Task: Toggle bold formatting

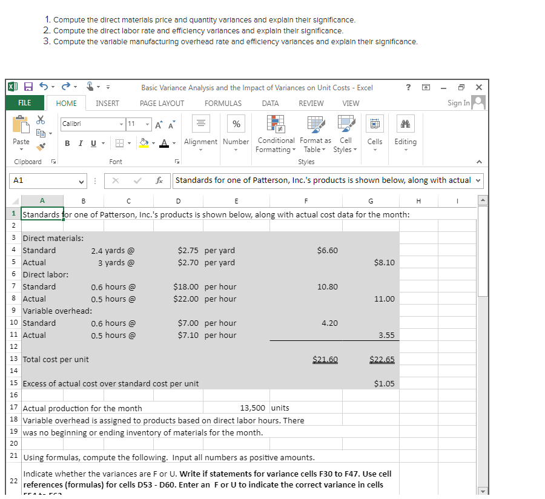Action: pyautogui.click(x=67, y=144)
